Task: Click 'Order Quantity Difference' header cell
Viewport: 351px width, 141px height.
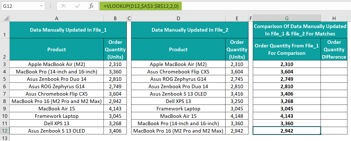Action: click(x=334, y=49)
